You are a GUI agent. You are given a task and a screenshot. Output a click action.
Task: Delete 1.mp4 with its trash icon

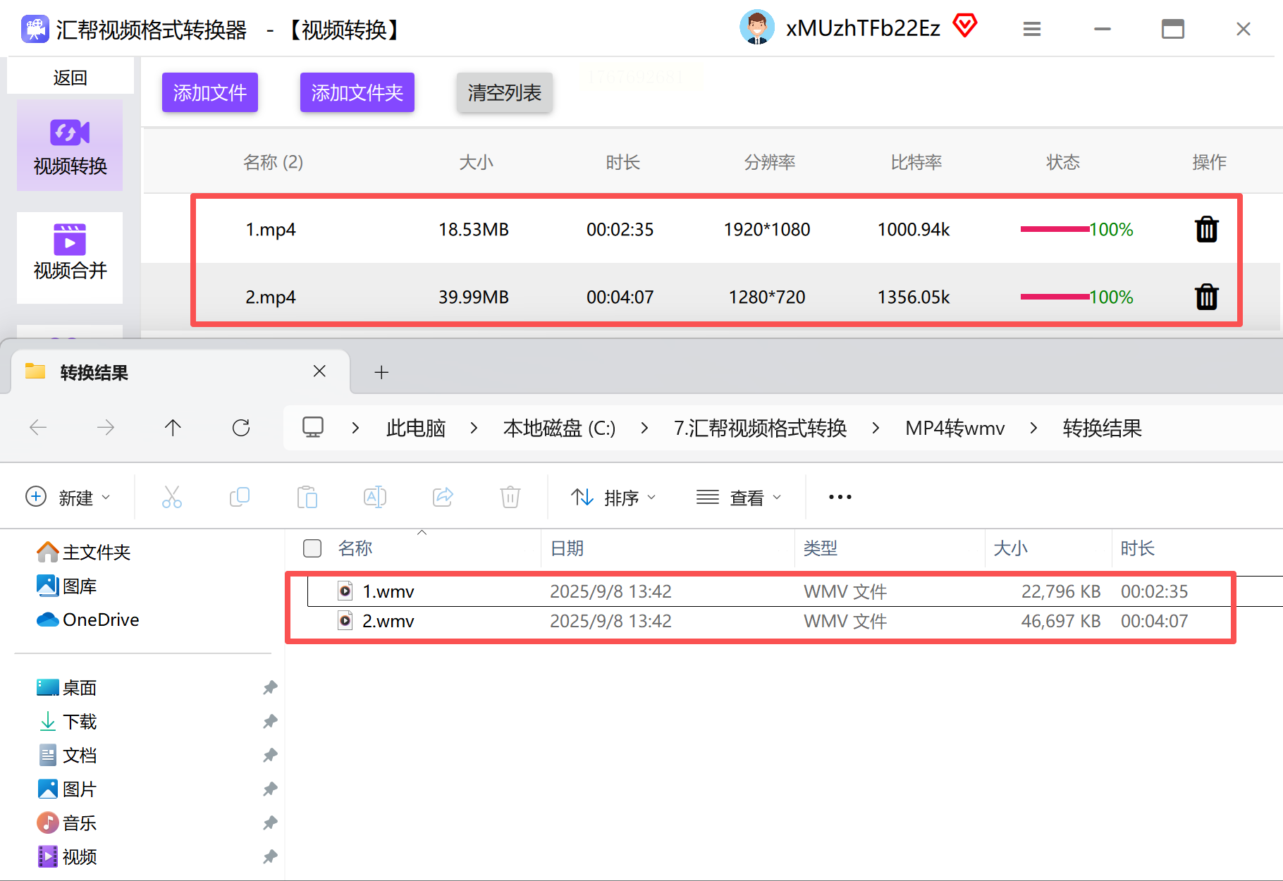click(1206, 229)
